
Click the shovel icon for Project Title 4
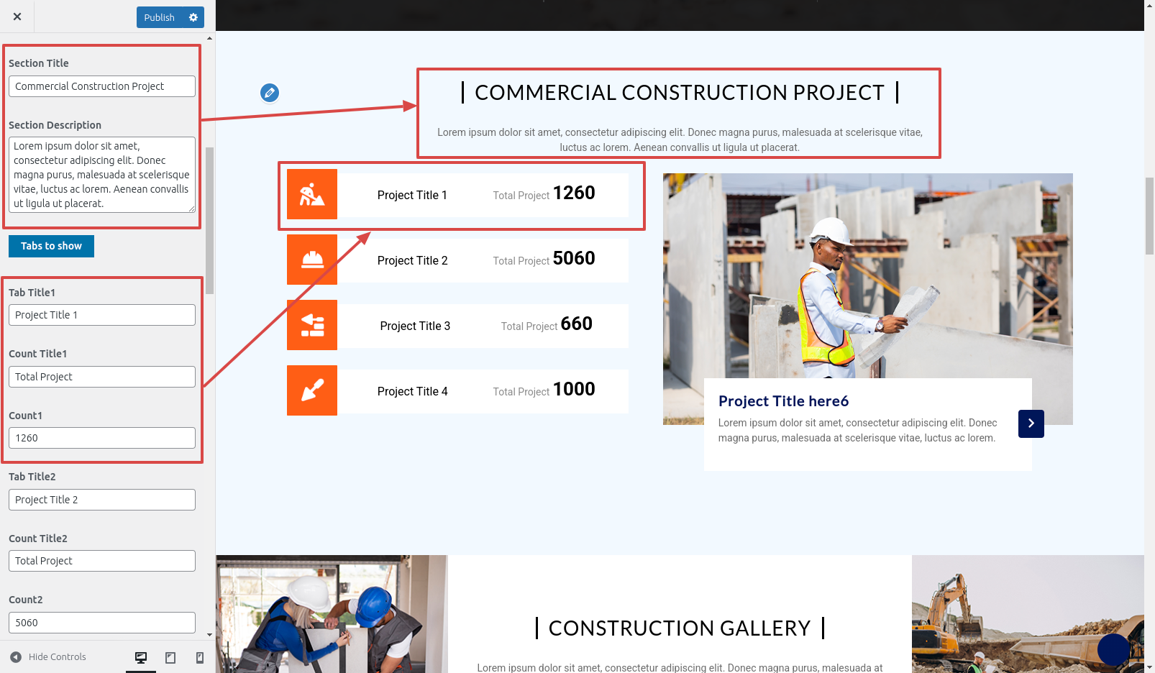pyautogui.click(x=312, y=390)
